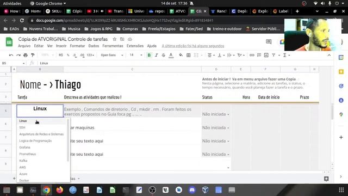Open the zoom level dropdown
The width and height of the screenshot is (348, 196).
click(47, 55)
